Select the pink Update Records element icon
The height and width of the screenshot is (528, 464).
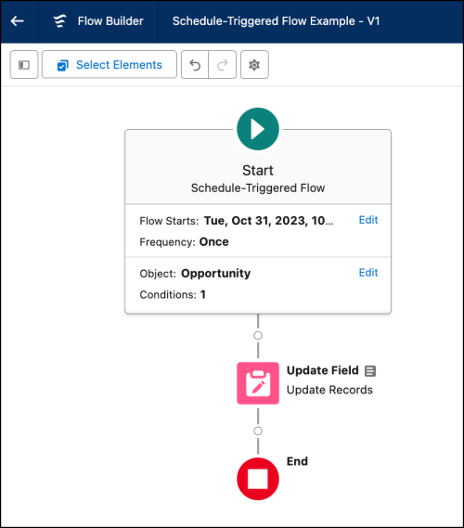pos(258,383)
